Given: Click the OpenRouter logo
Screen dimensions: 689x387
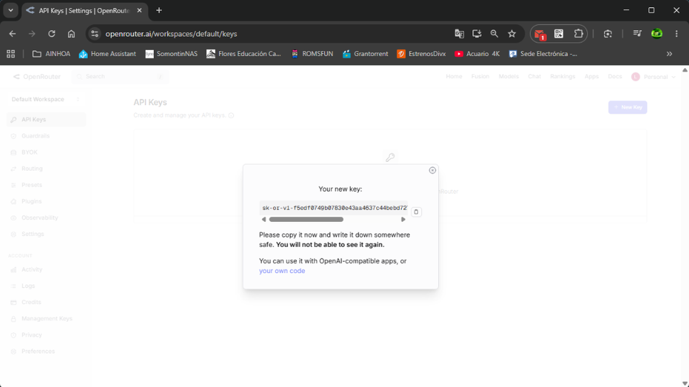Looking at the screenshot, I should (x=37, y=77).
